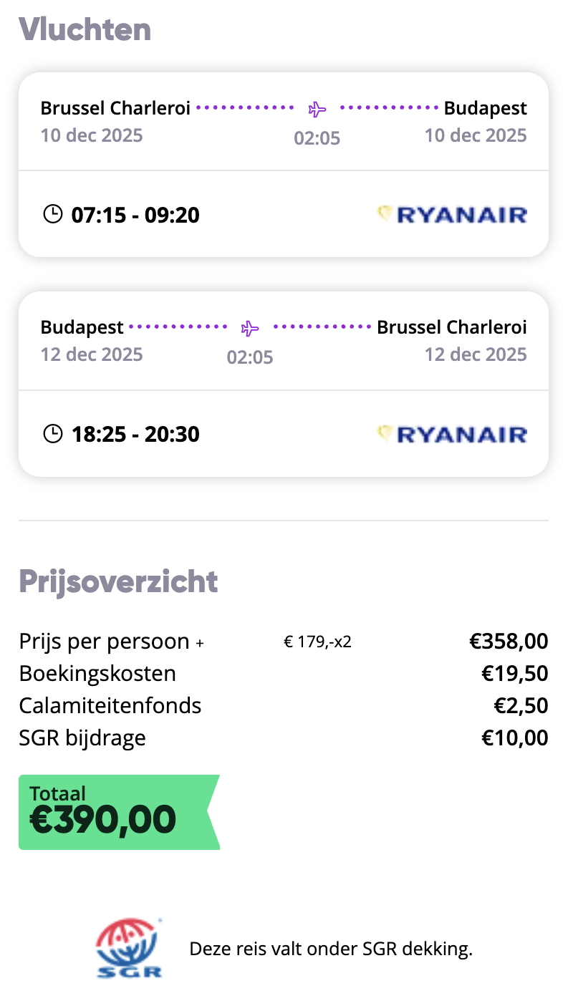This screenshot has width=563, height=1001.
Task: Click the Deze reis valt onder SGR dekking link
Action: point(331,948)
